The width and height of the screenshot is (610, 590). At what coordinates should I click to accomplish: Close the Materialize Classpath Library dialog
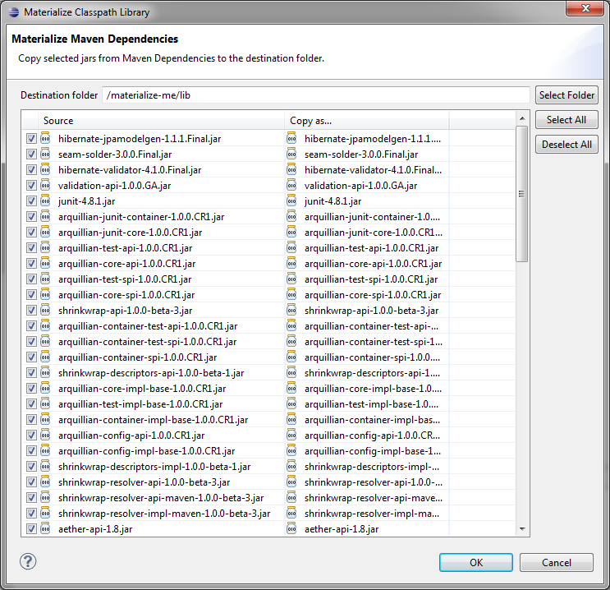coord(585,8)
